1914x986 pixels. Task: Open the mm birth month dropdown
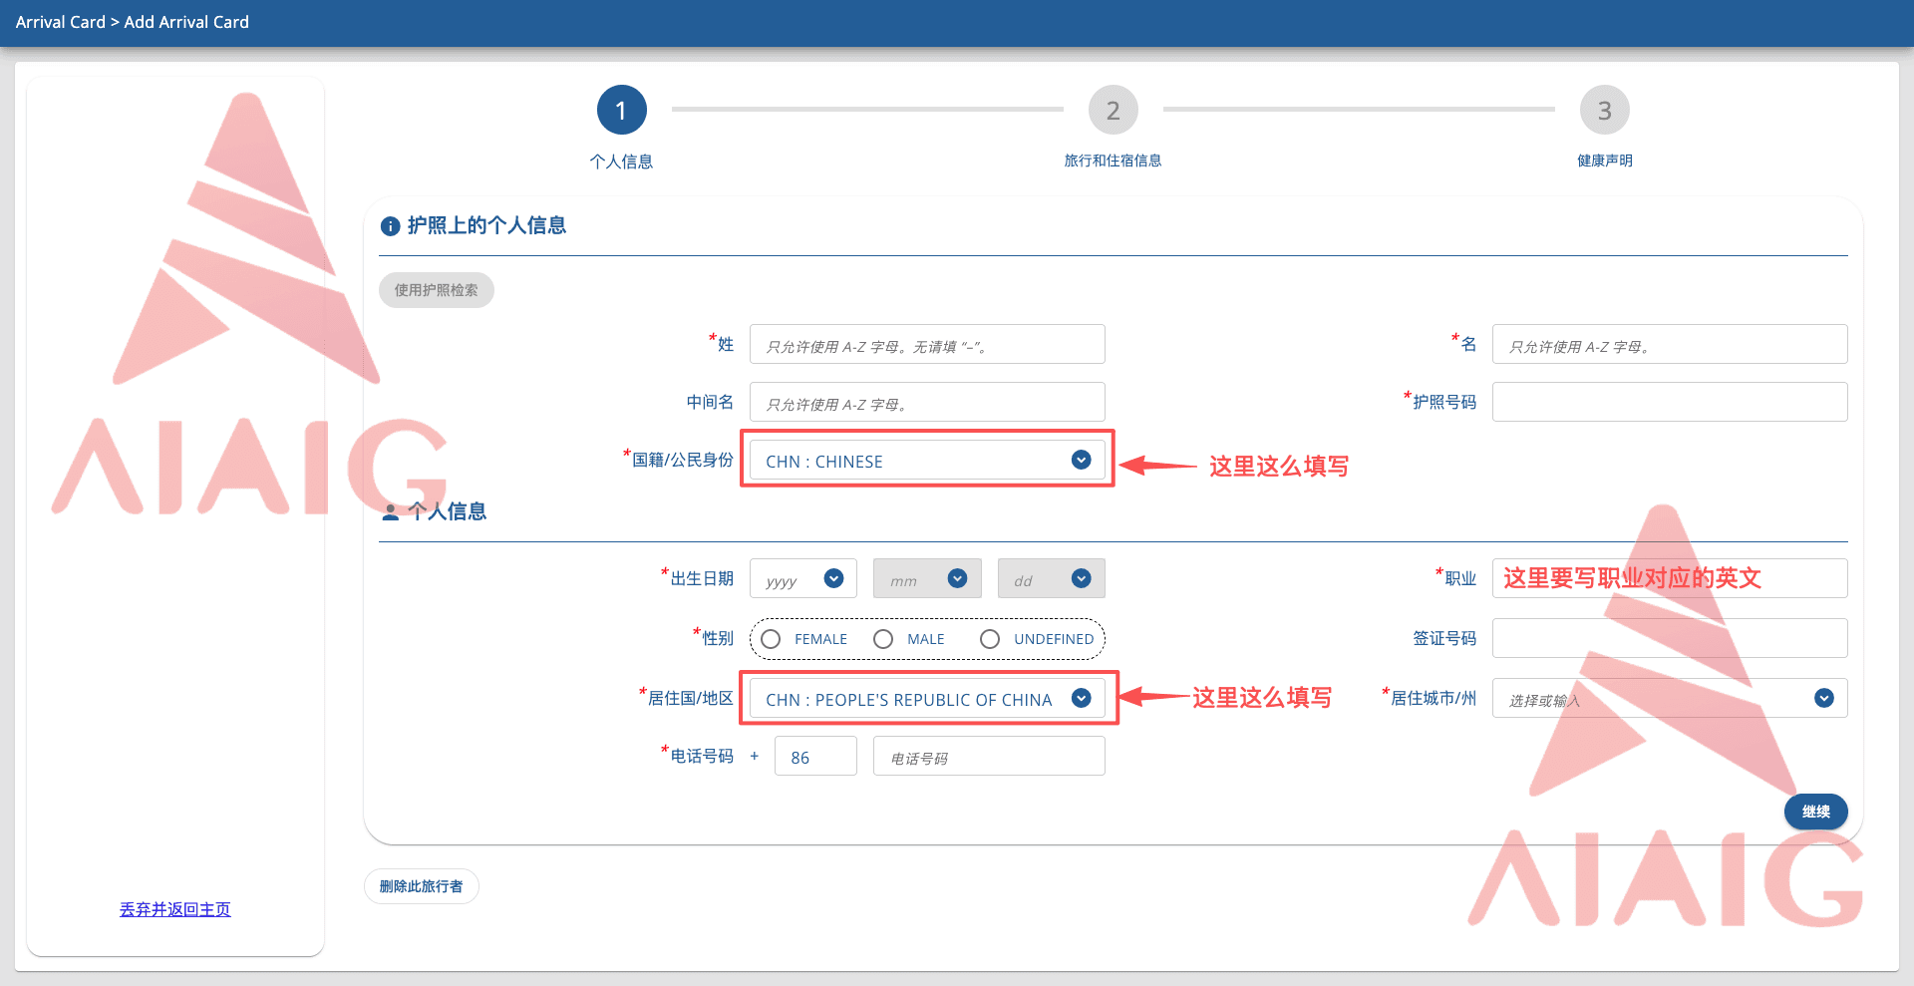tap(927, 578)
